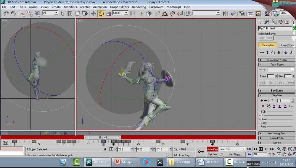Screen dimensions: 296x168
Task: Click the Parameters button
Action: pyautogui.click(x=268, y=45)
